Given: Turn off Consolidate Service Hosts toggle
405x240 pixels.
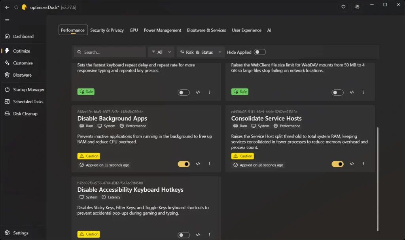Looking at the screenshot, I should 338,164.
